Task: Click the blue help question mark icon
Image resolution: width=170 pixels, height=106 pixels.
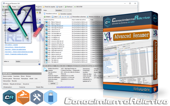Action: [39, 64]
